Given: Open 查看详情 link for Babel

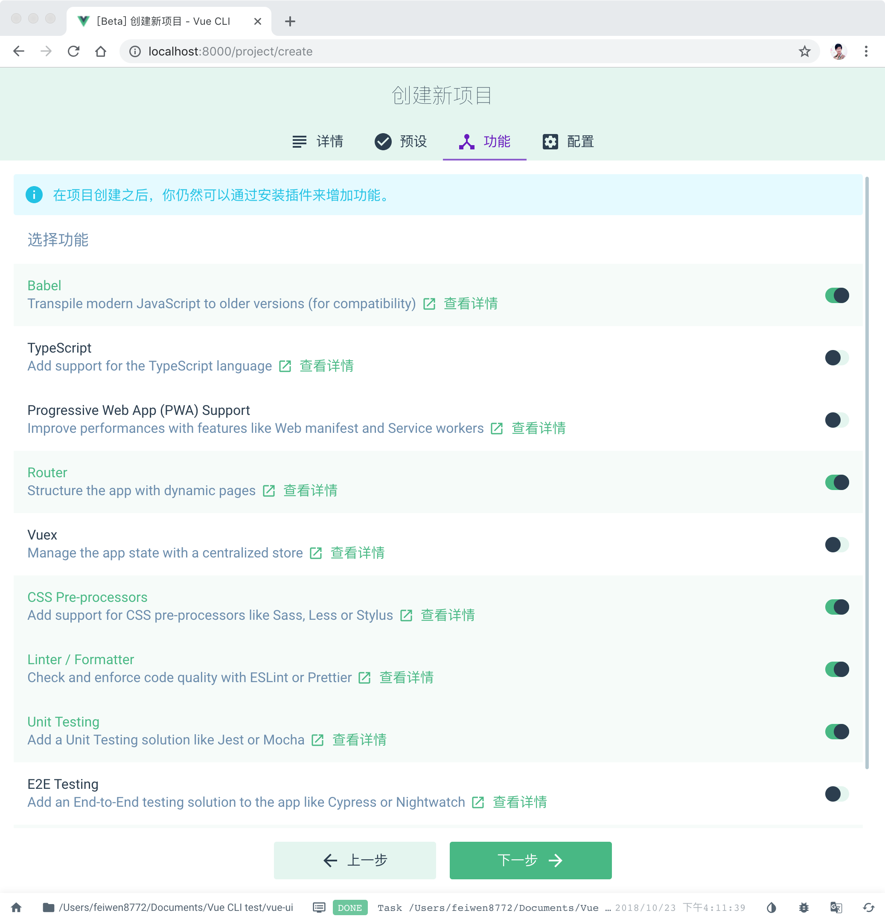Looking at the screenshot, I should (471, 304).
